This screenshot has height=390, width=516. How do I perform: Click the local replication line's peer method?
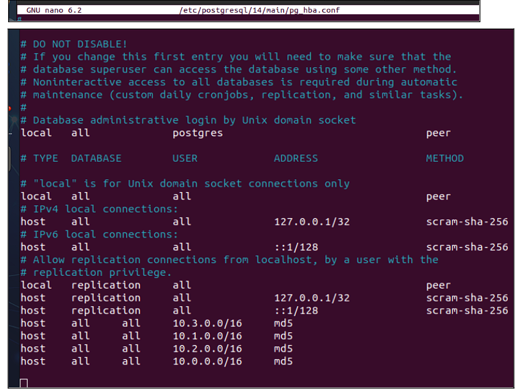(438, 285)
